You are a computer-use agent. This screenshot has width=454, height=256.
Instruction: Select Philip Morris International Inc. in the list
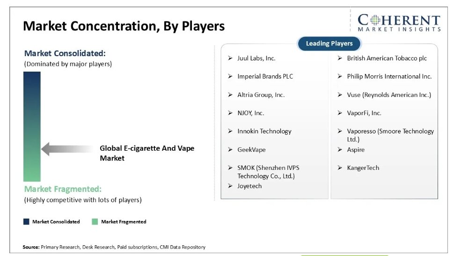(x=389, y=76)
